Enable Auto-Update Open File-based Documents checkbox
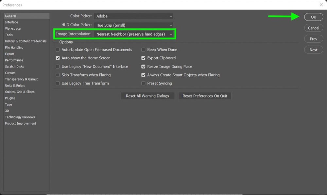The width and height of the screenshot is (327, 195). coord(58,50)
